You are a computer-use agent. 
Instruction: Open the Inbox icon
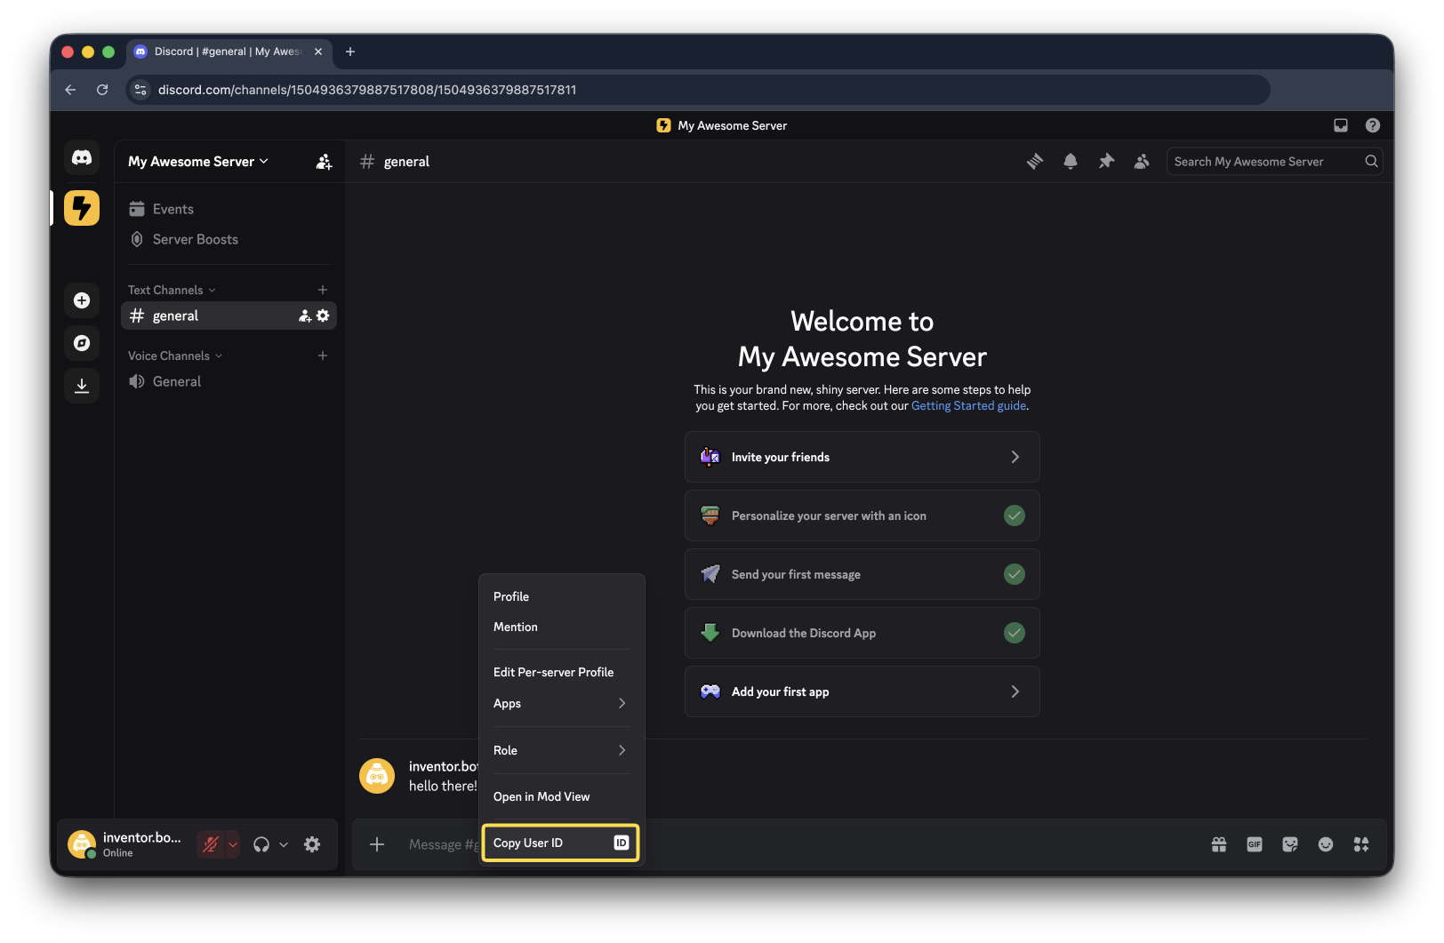pyautogui.click(x=1341, y=125)
